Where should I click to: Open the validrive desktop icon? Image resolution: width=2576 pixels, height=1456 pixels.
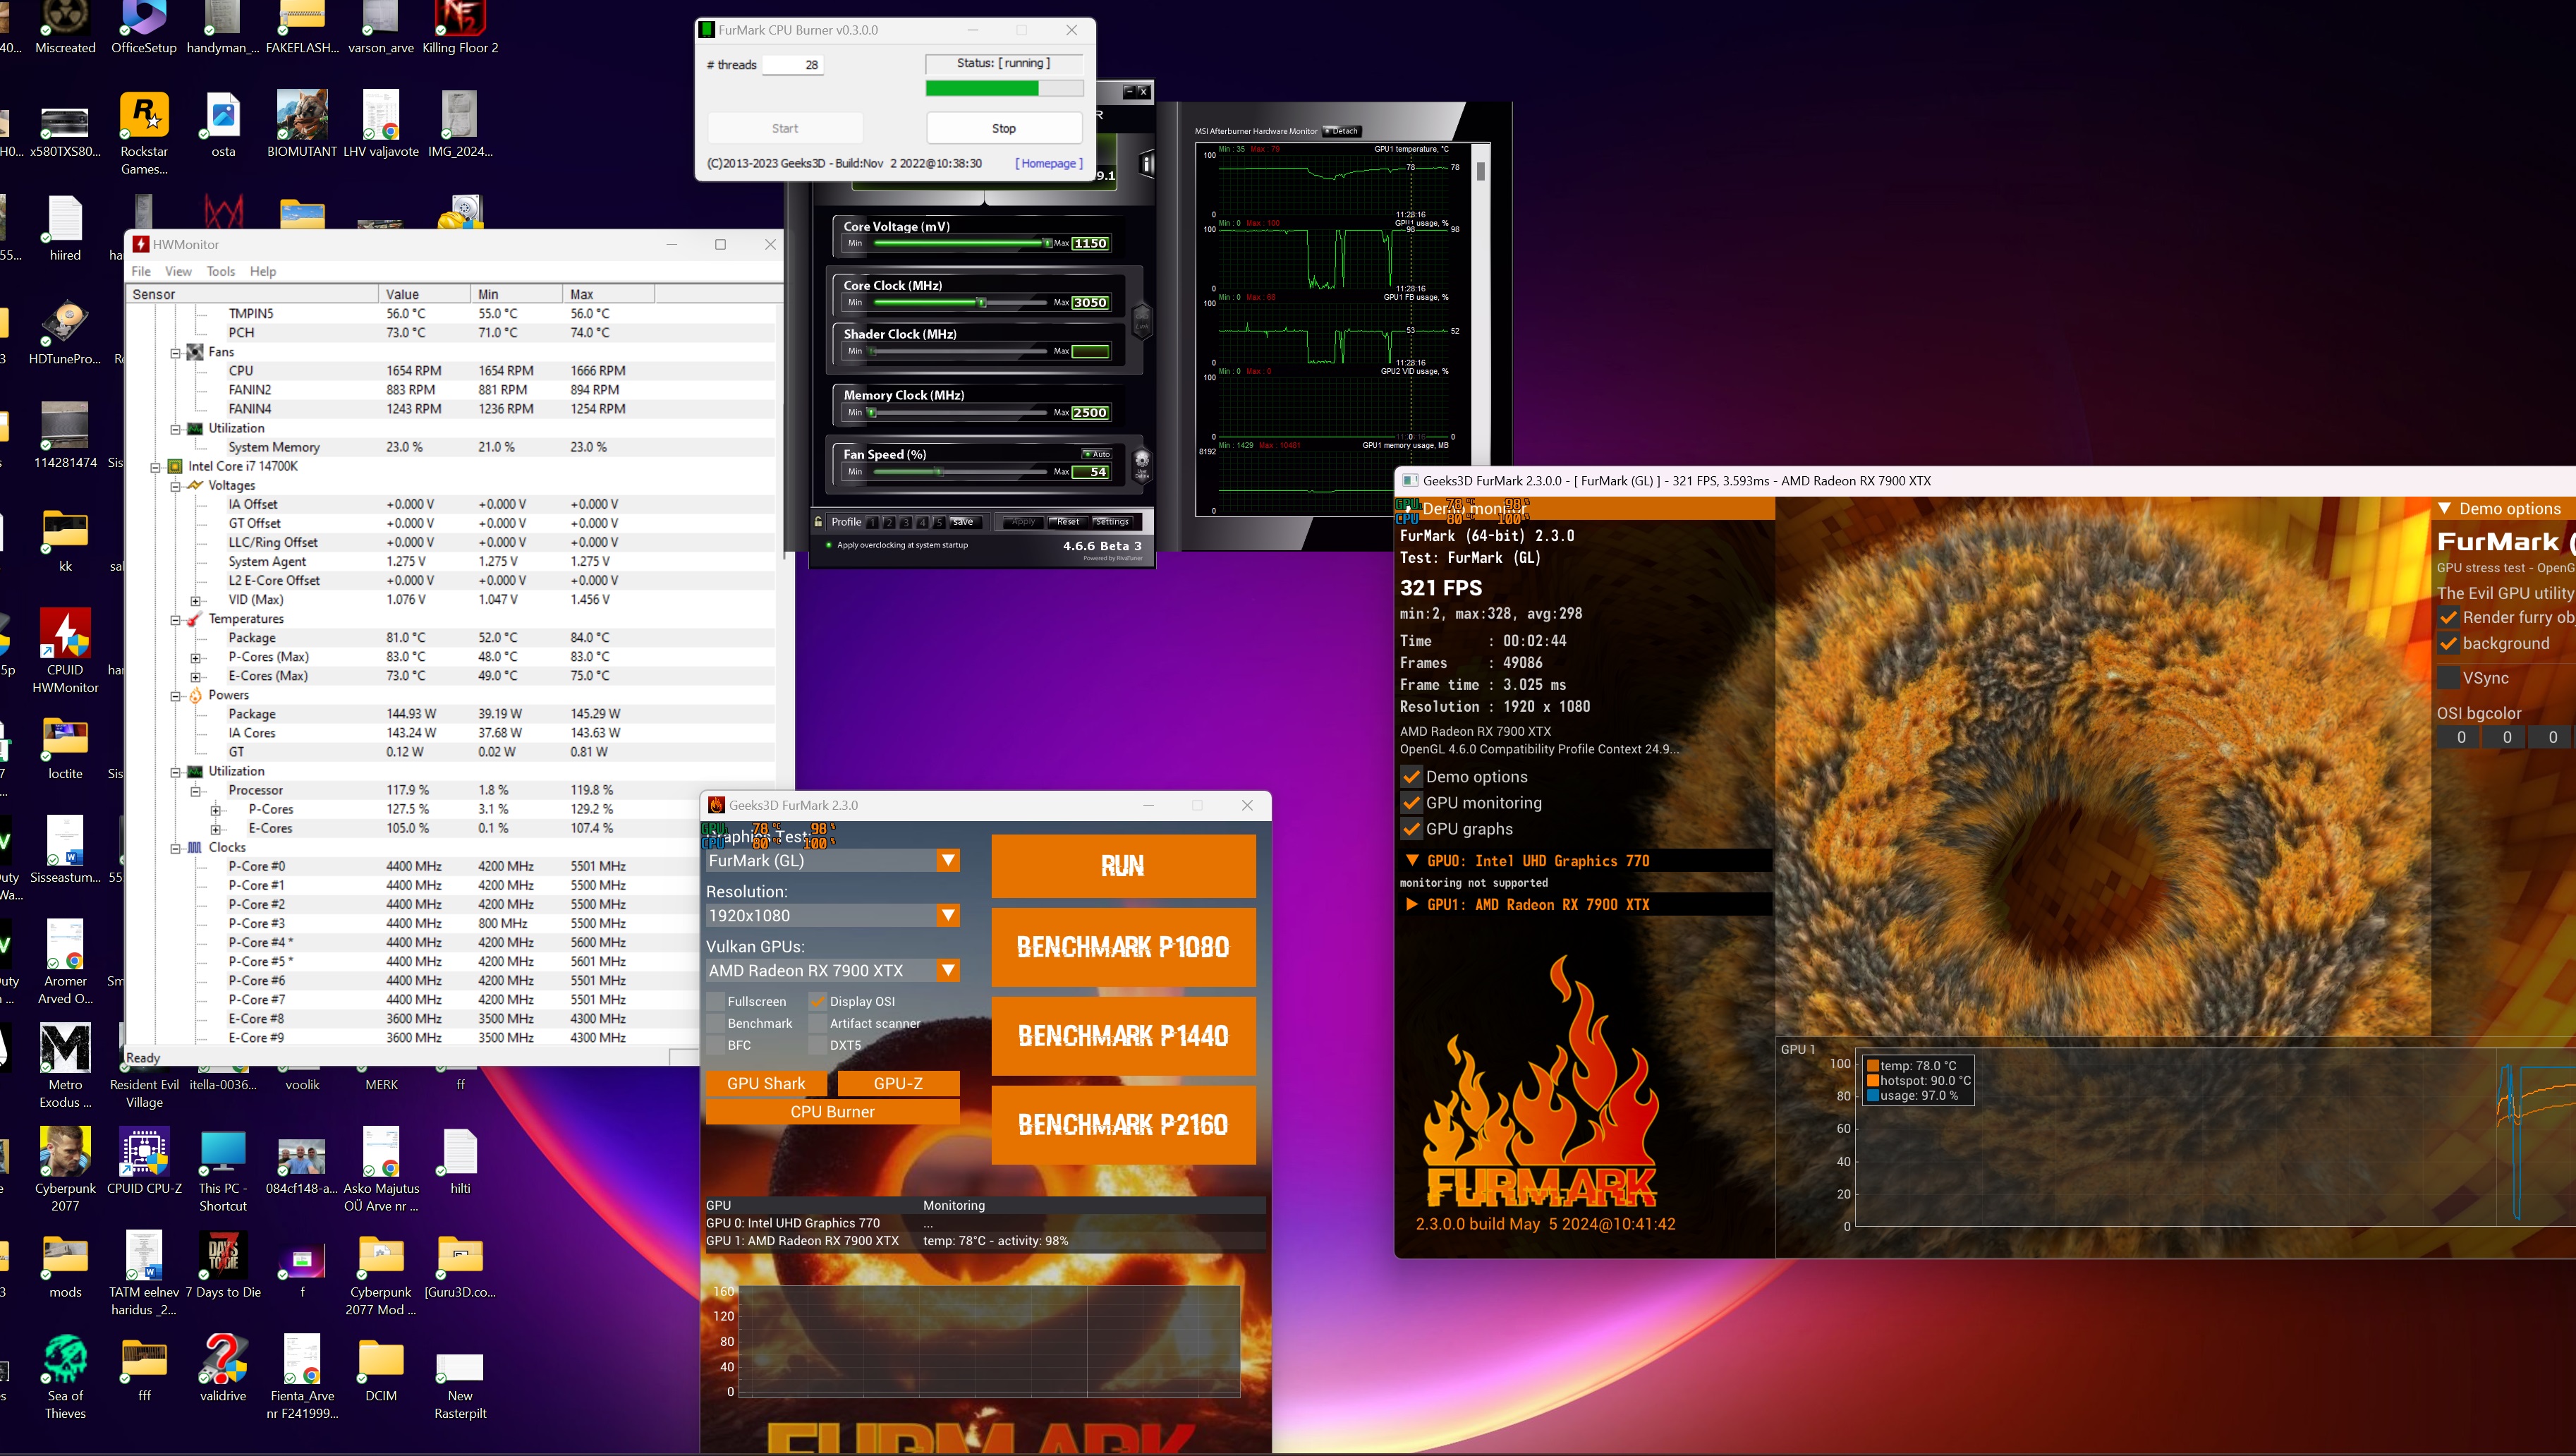(x=223, y=1369)
